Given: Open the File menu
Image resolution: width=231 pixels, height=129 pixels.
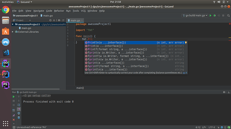Looking at the screenshot, I should 14,11.
